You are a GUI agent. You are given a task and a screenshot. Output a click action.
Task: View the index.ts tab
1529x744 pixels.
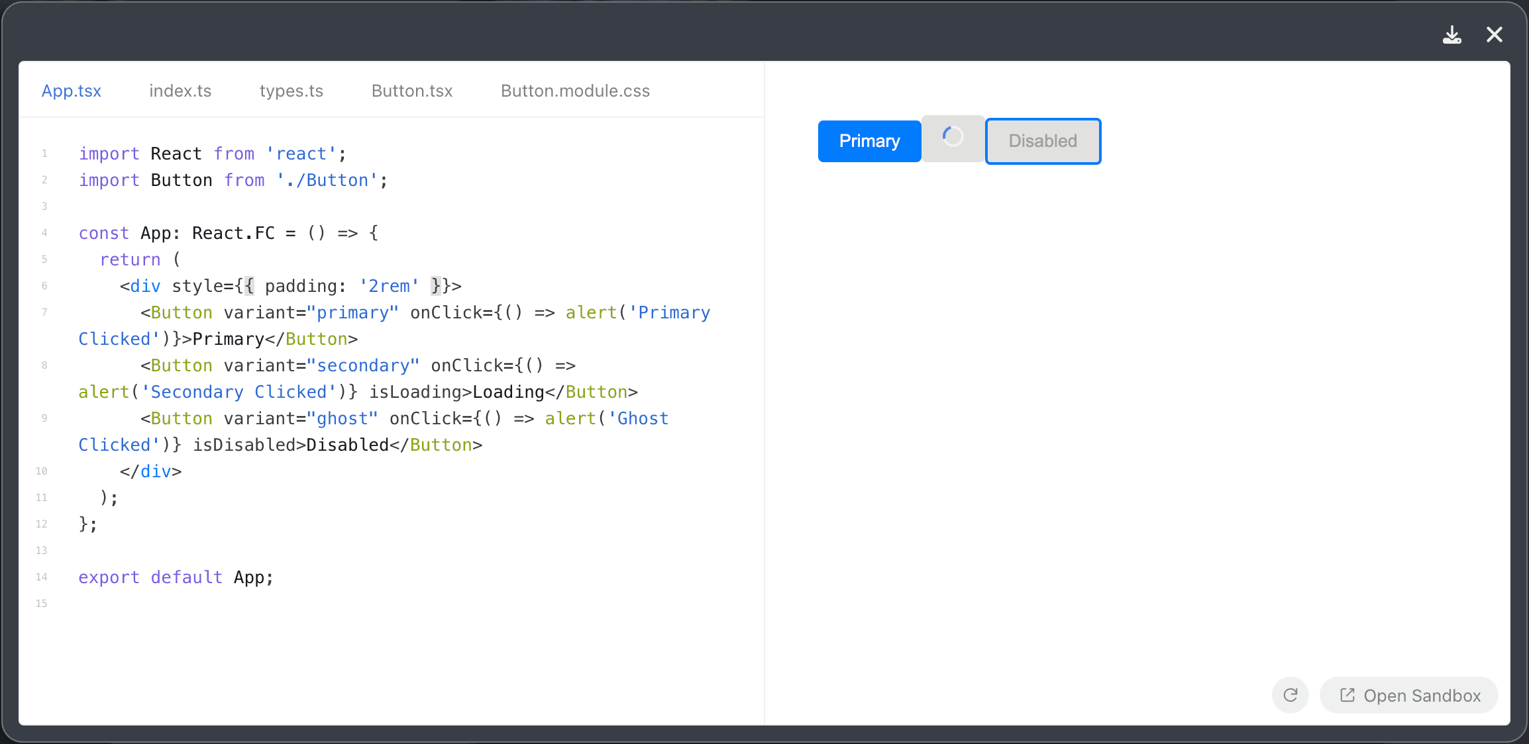click(180, 91)
